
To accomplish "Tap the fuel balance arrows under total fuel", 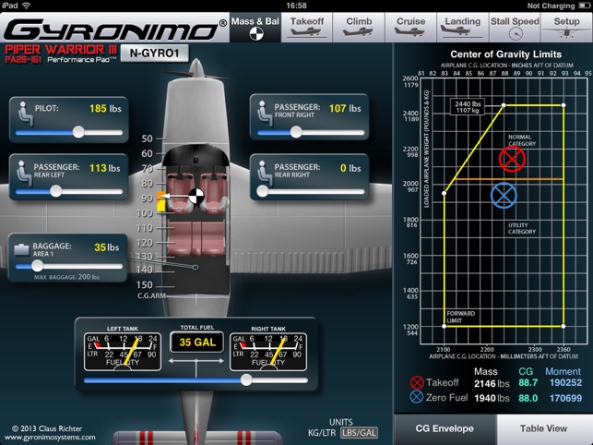I will pos(196,361).
